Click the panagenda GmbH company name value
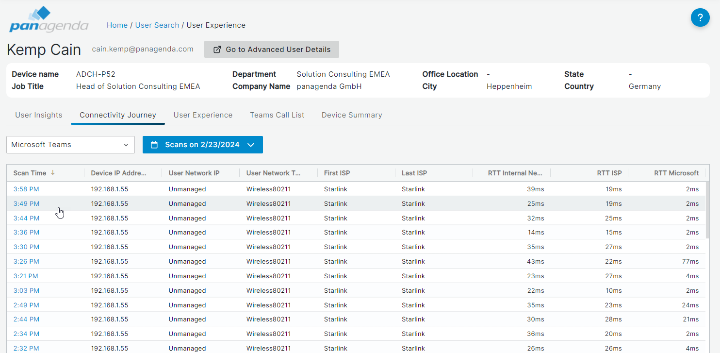Viewport: 720px width, 353px height. 329,86
